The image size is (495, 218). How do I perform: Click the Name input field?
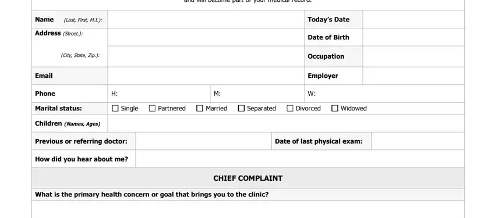tap(206, 19)
